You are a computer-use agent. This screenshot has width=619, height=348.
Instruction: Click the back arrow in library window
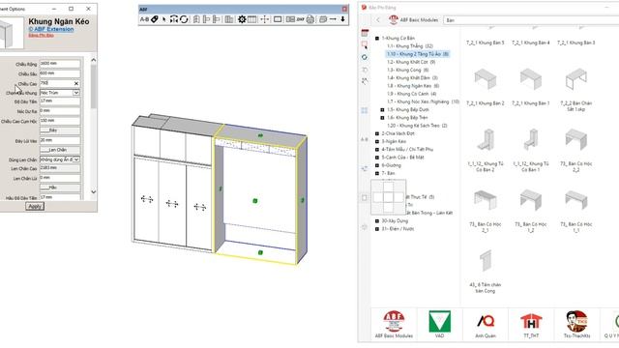pyautogui.click(x=378, y=20)
